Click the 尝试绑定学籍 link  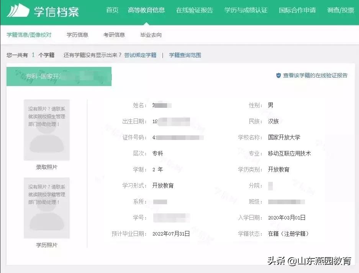coord(141,55)
